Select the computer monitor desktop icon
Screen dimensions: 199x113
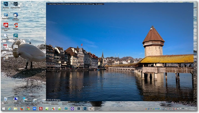(16, 99)
